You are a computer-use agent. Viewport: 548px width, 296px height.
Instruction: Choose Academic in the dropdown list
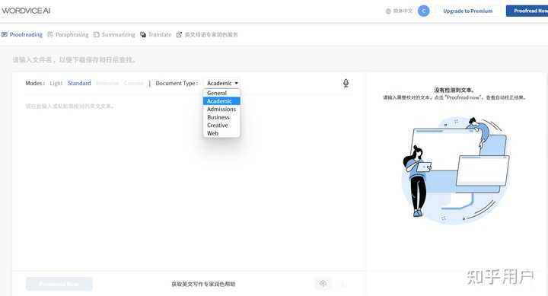pos(221,101)
